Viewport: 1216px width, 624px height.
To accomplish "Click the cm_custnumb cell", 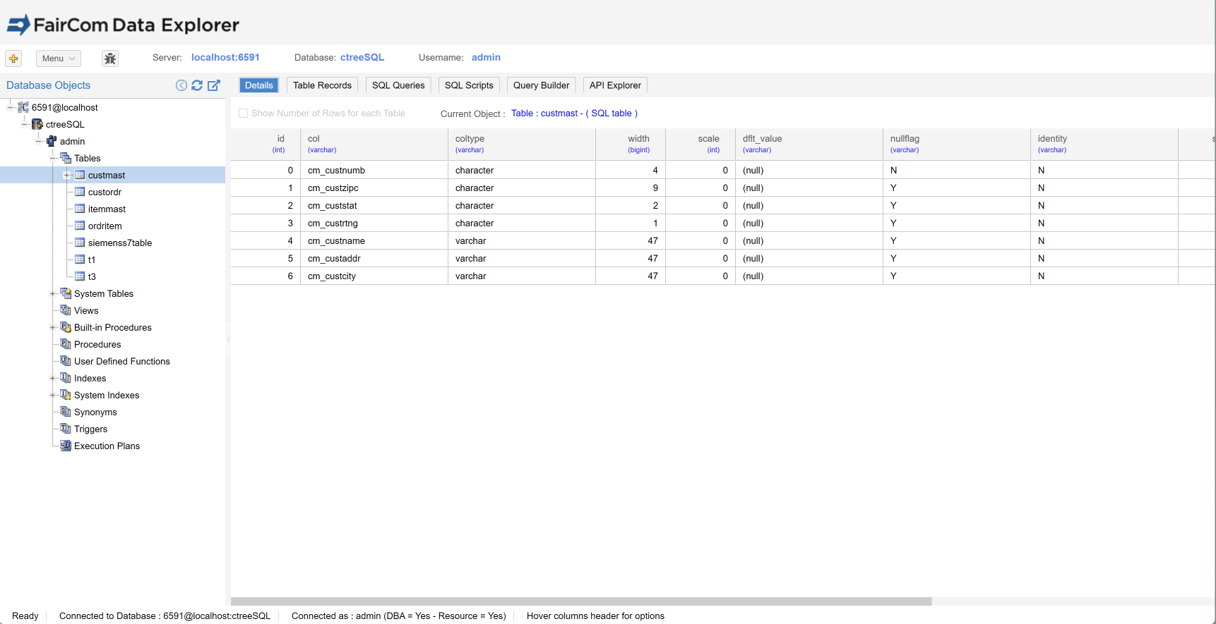I will [374, 170].
